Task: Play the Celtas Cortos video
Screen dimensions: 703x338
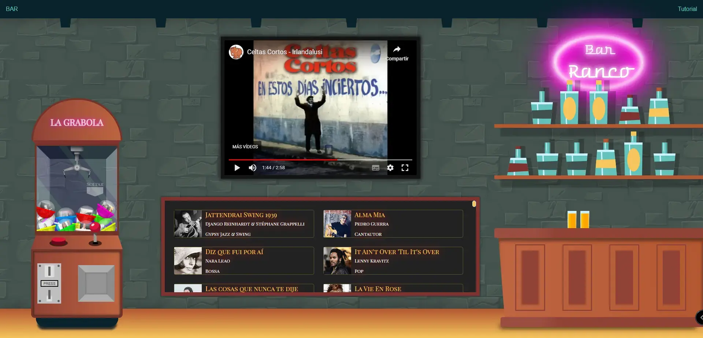Action: (237, 168)
